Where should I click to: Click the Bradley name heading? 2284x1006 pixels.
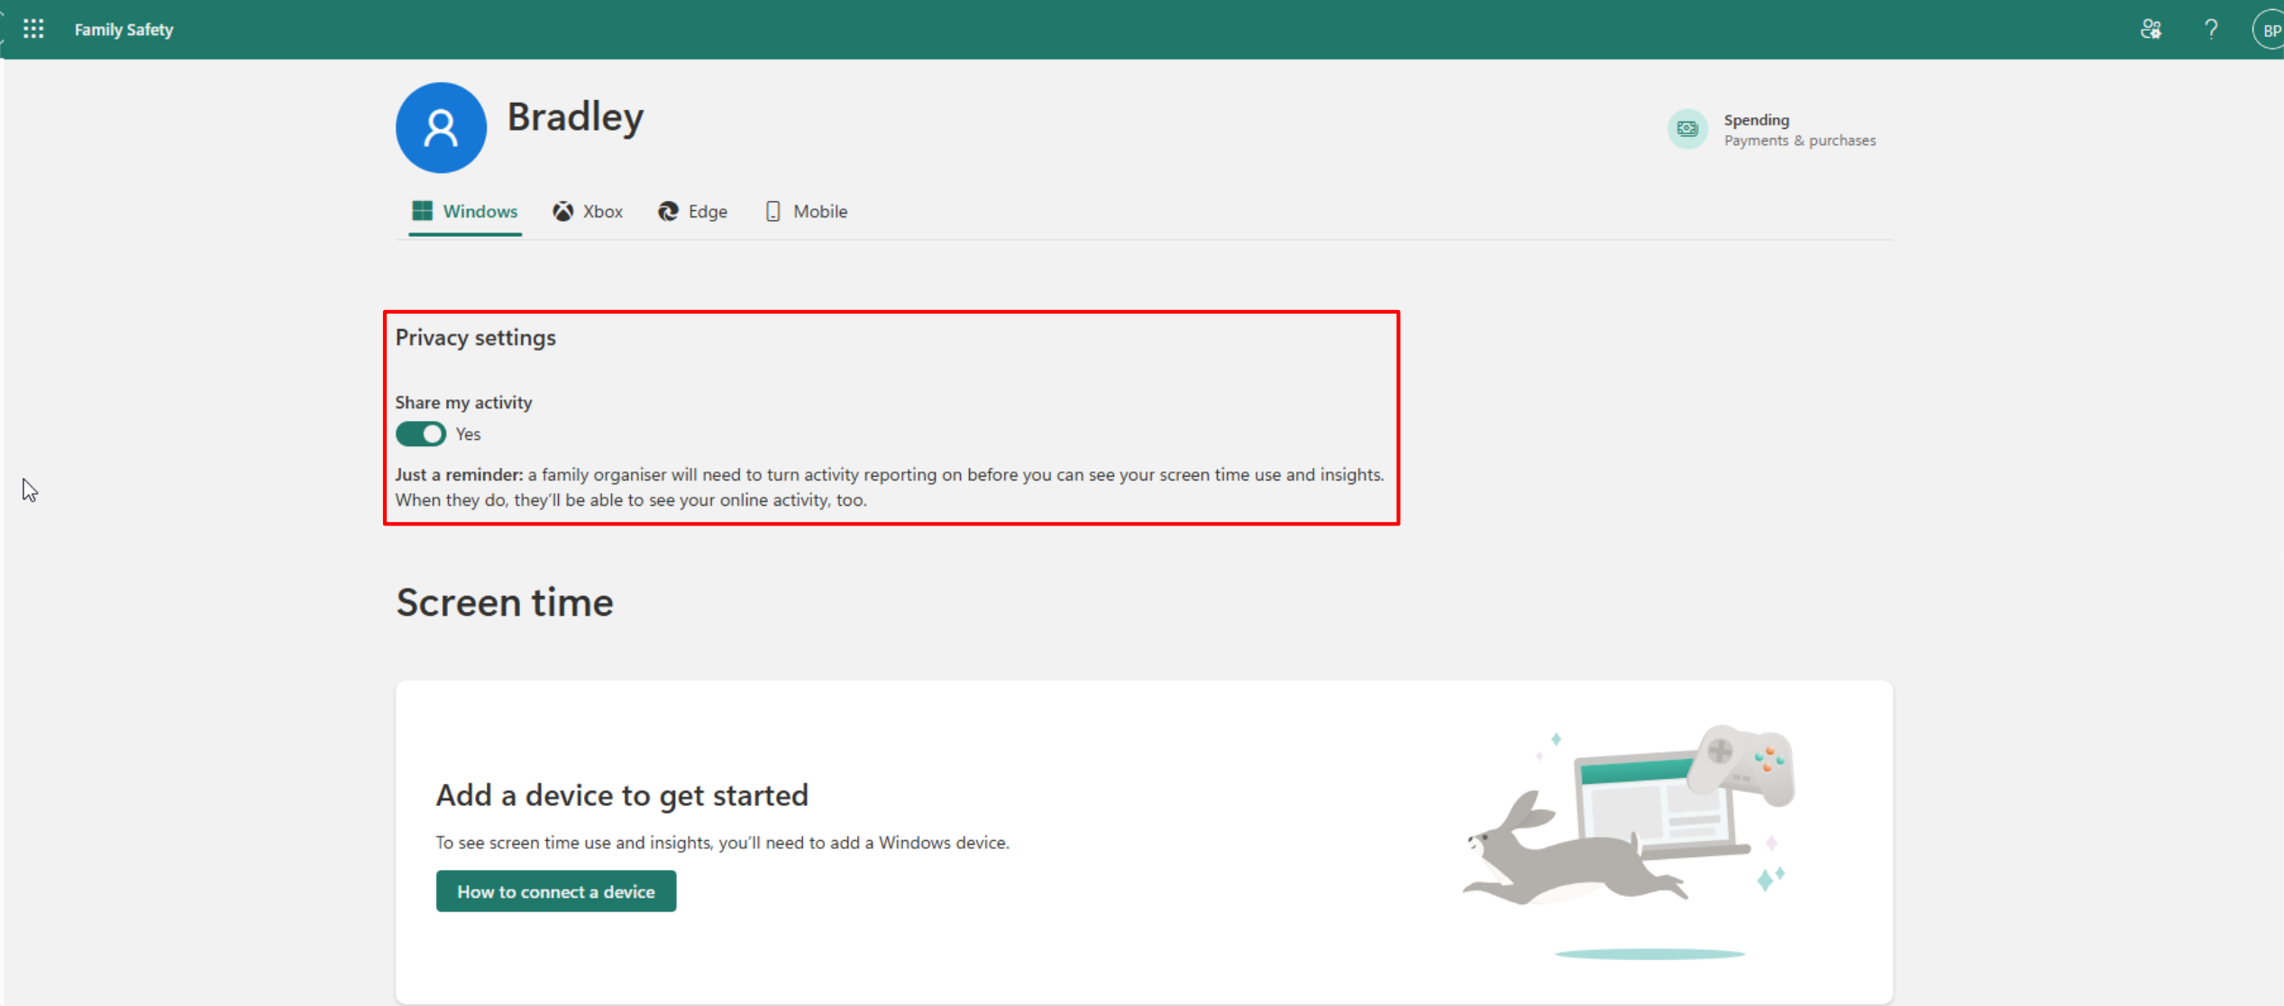click(x=575, y=117)
